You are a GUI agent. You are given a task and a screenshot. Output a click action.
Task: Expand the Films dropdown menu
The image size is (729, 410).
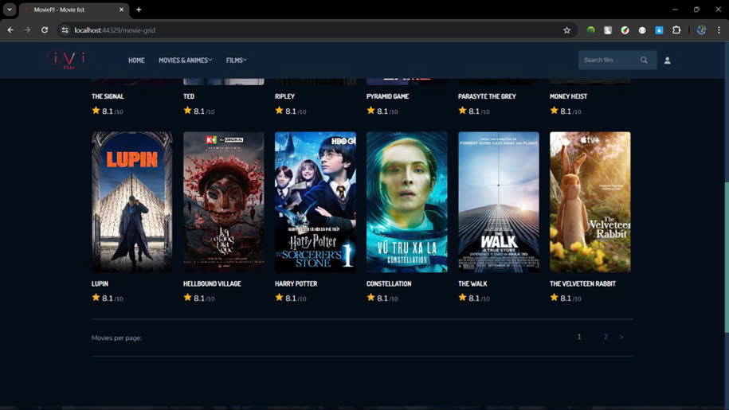point(236,61)
